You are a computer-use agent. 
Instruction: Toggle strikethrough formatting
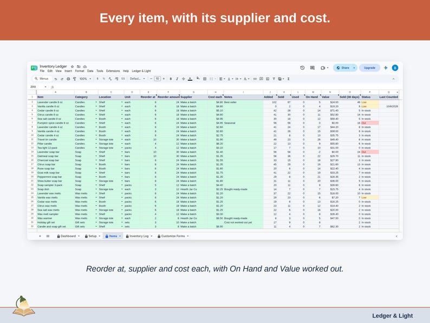184,79
